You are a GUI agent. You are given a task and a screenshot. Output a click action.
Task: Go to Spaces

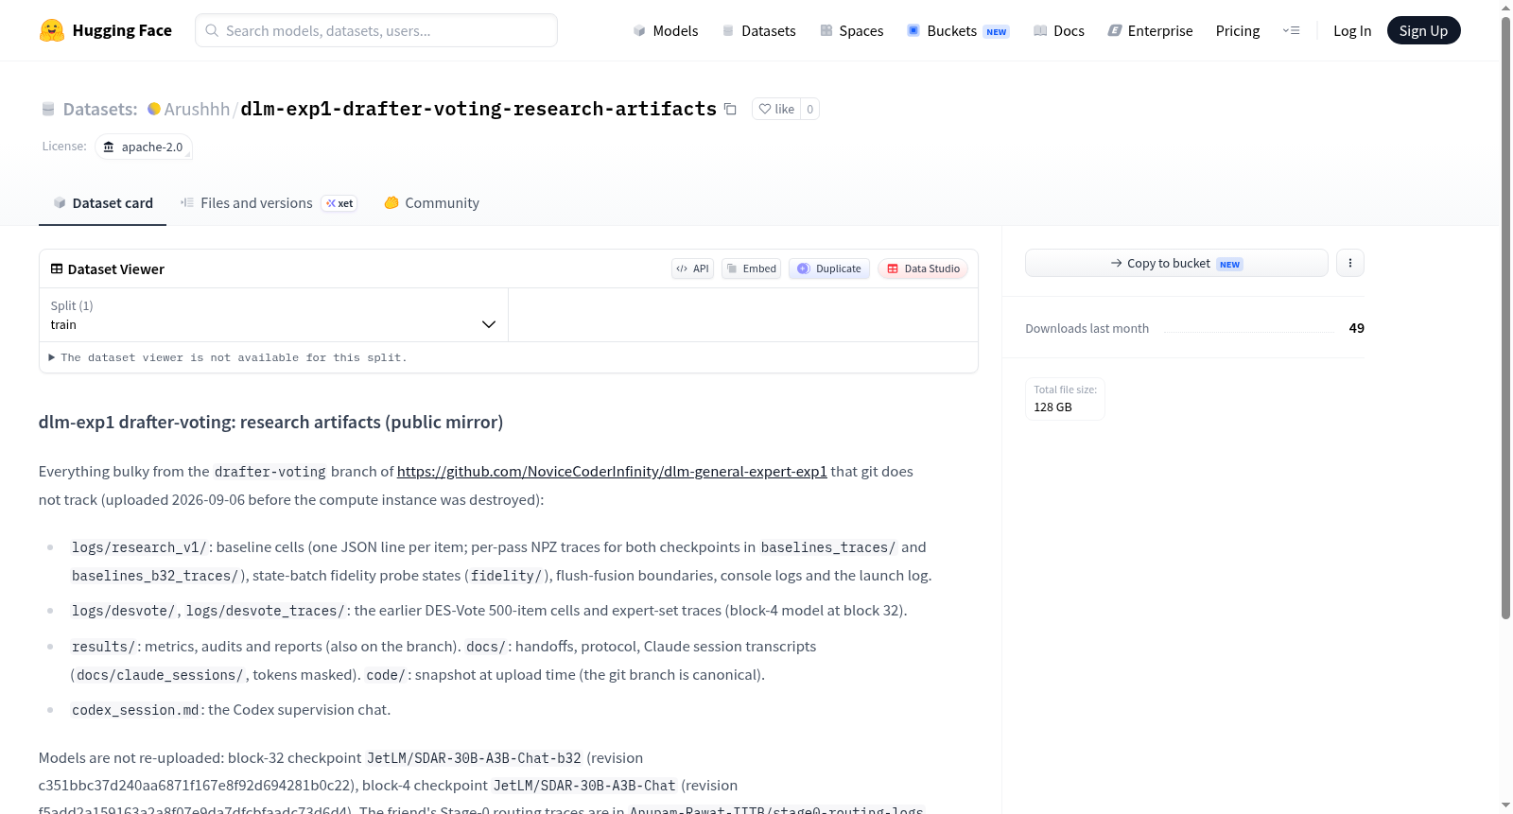tap(852, 30)
